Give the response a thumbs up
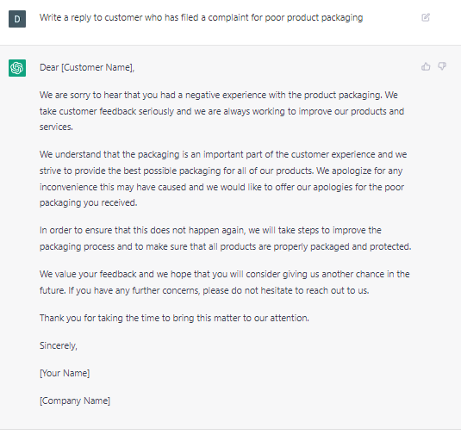 tap(426, 66)
